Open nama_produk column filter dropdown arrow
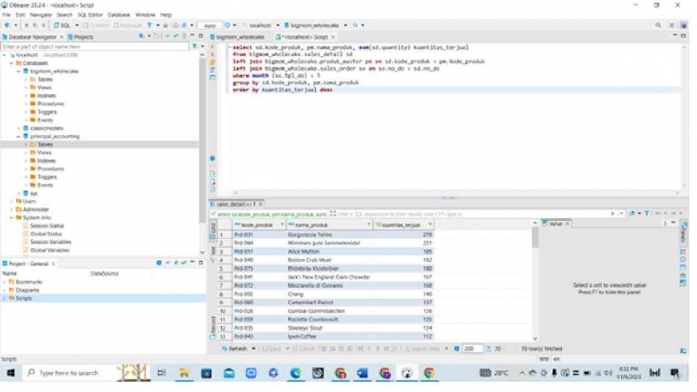This screenshot has height=392, width=697. [368, 225]
